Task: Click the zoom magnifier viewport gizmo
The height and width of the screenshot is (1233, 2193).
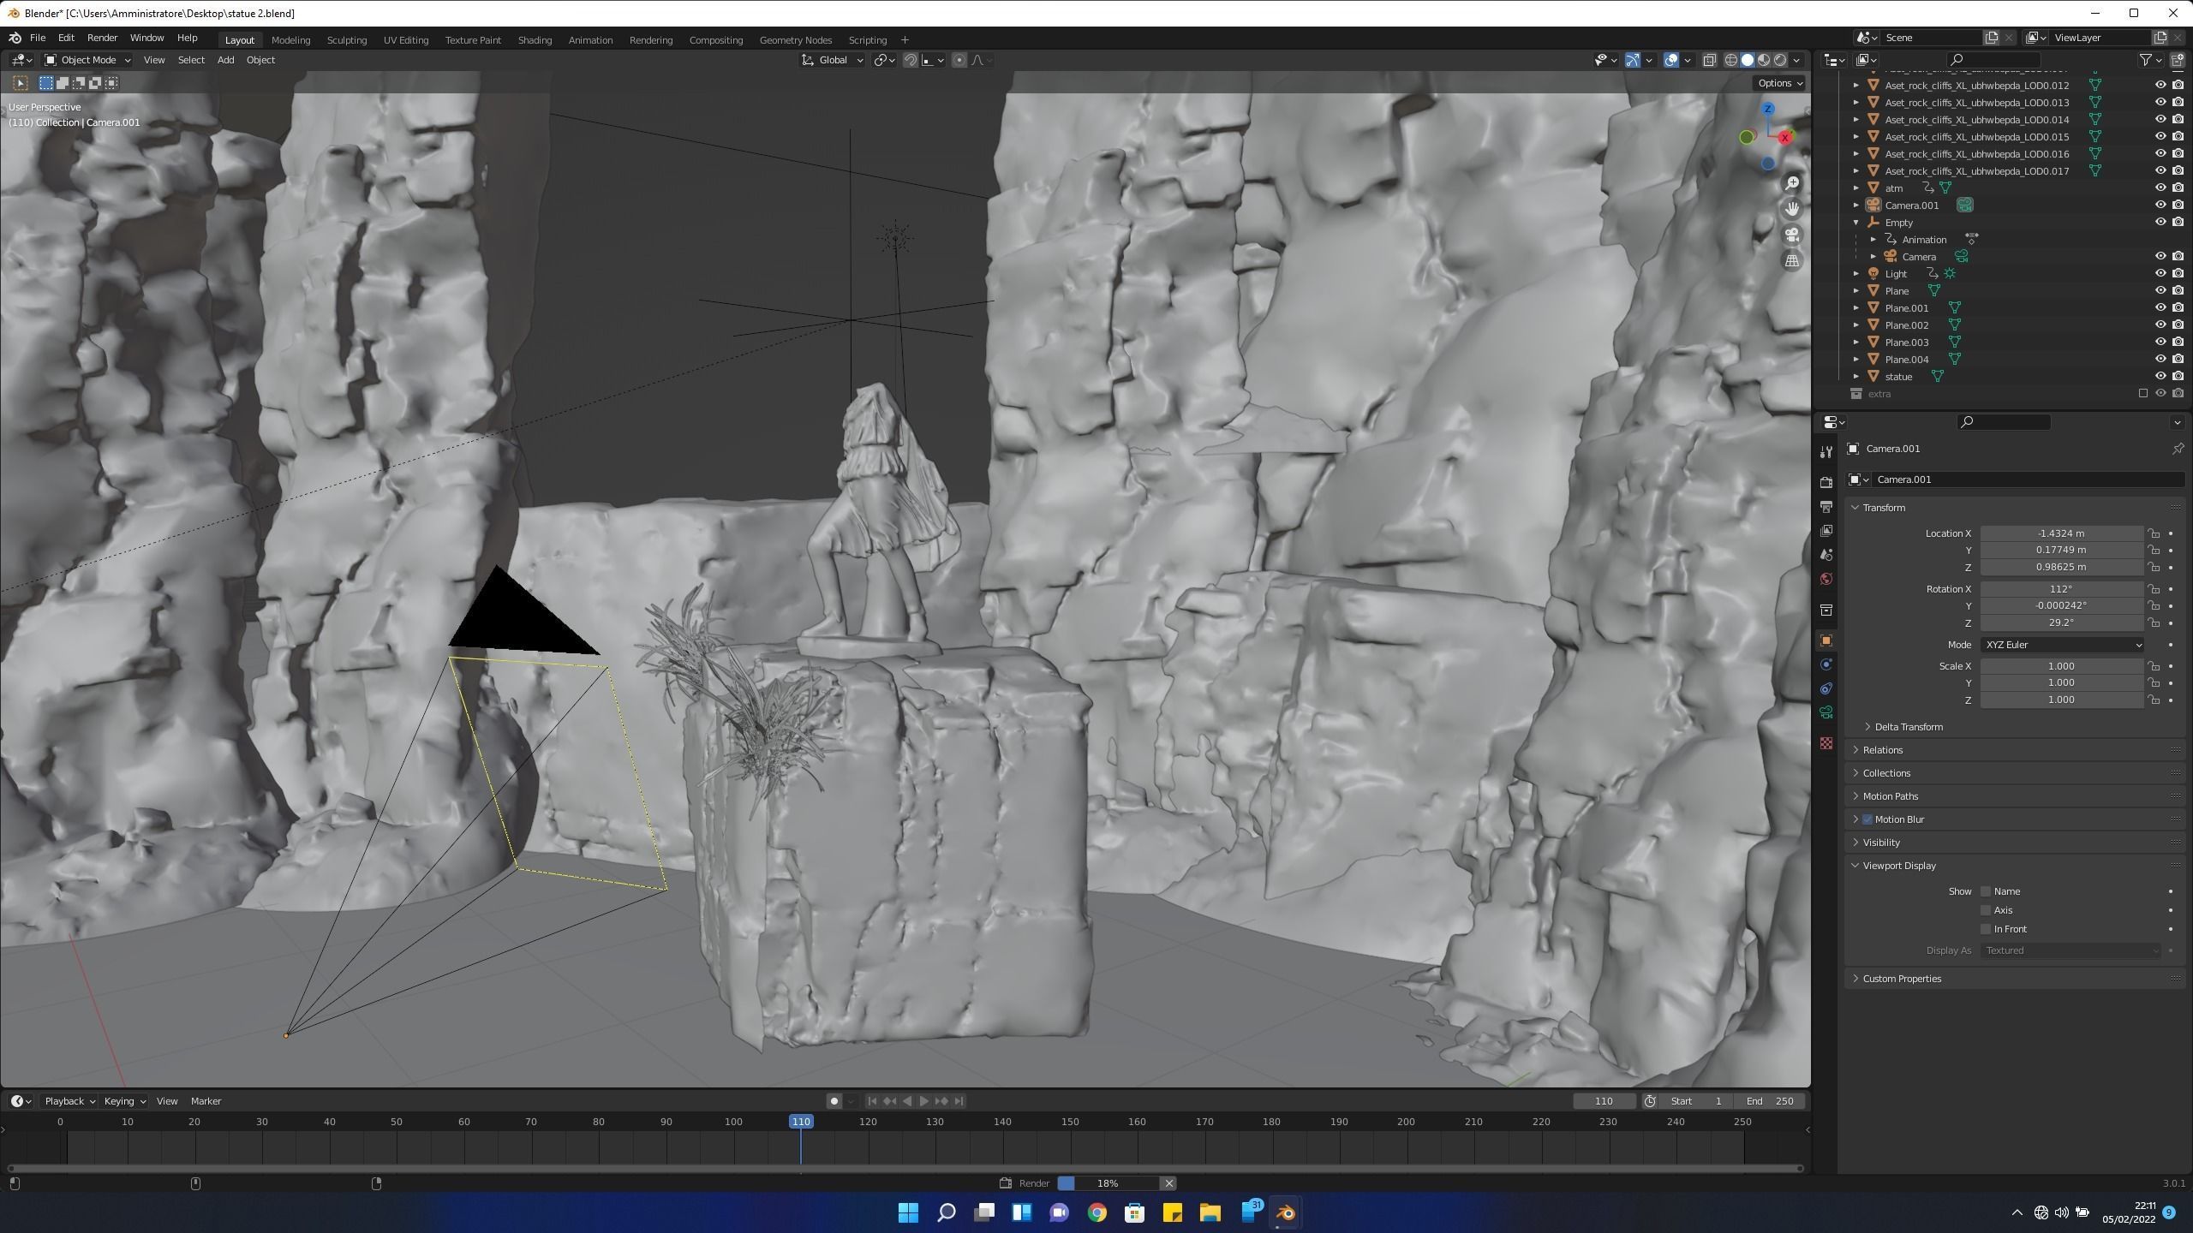Action: point(1791,183)
